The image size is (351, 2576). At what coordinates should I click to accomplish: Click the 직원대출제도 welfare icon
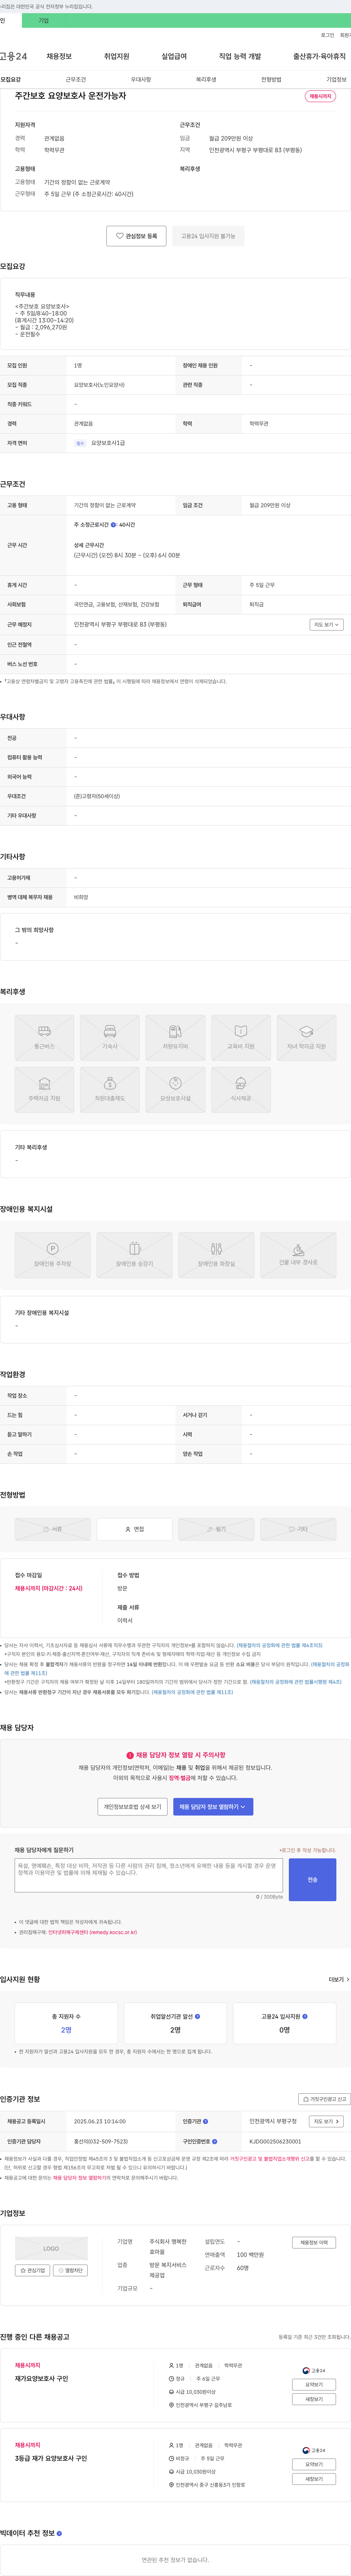tap(110, 1090)
